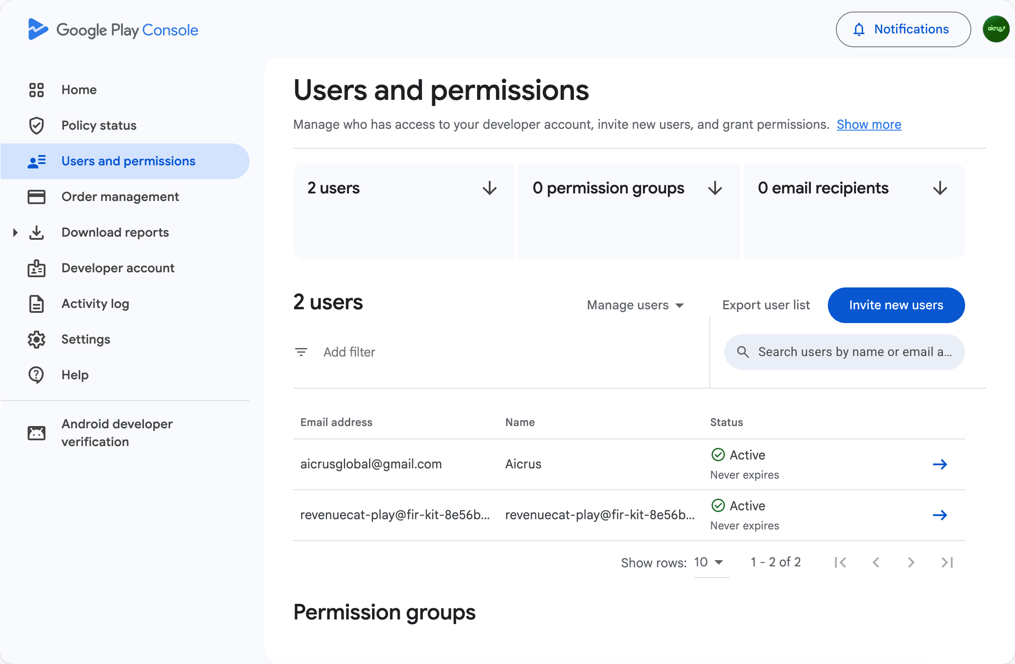Go to next page of users table
This screenshot has width=1015, height=664.
point(911,562)
